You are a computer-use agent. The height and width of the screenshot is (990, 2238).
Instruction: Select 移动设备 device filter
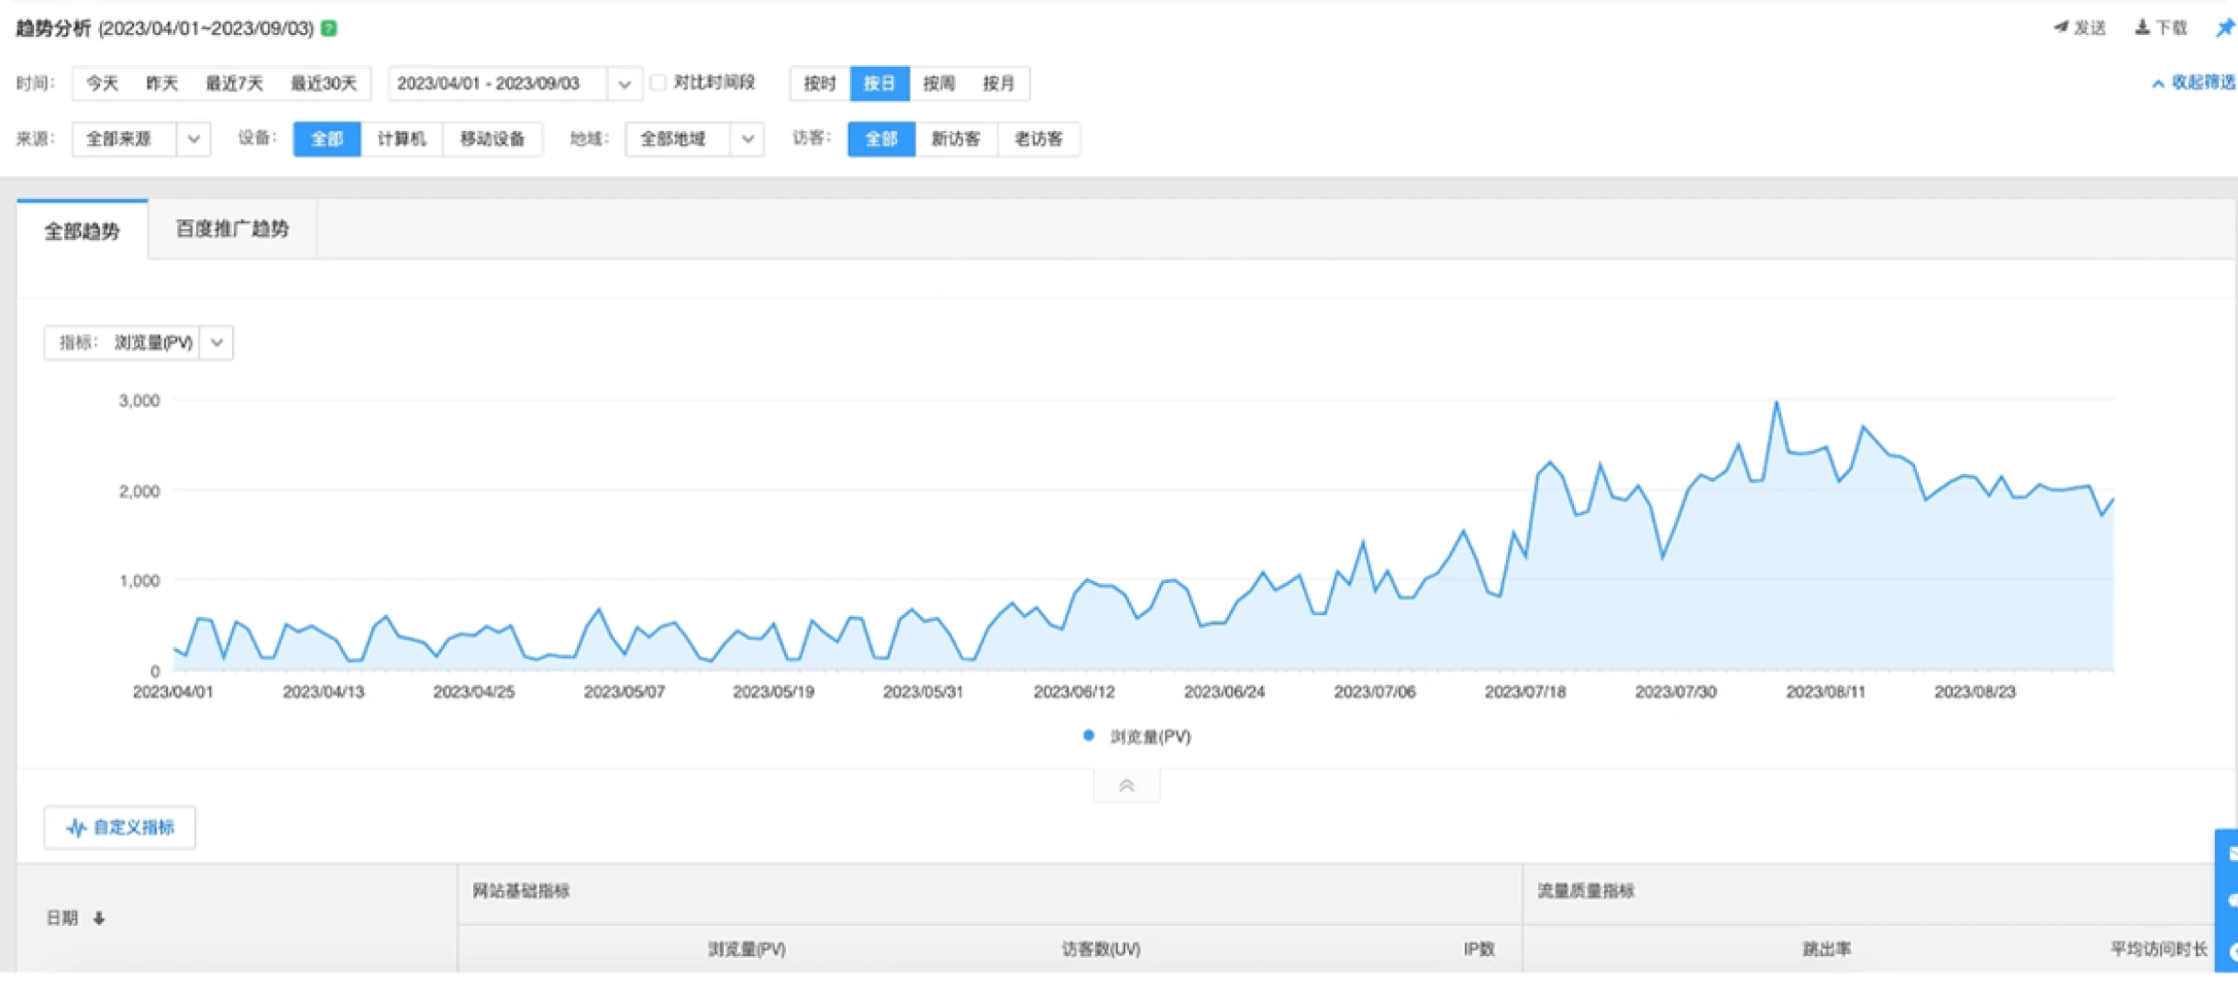pyautogui.click(x=492, y=138)
